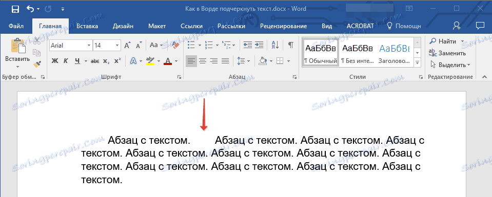The width and height of the screenshot is (492, 197).
Task: Select the Обычный style
Action: [321, 52]
